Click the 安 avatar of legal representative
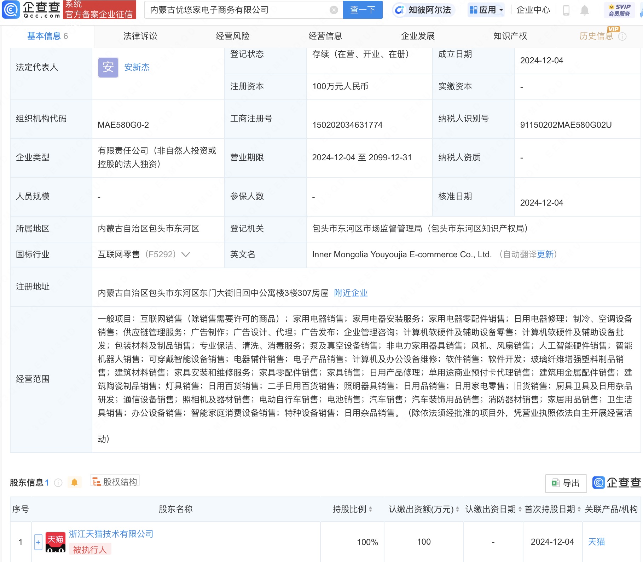Screen dimensions: 643x562 108,67
